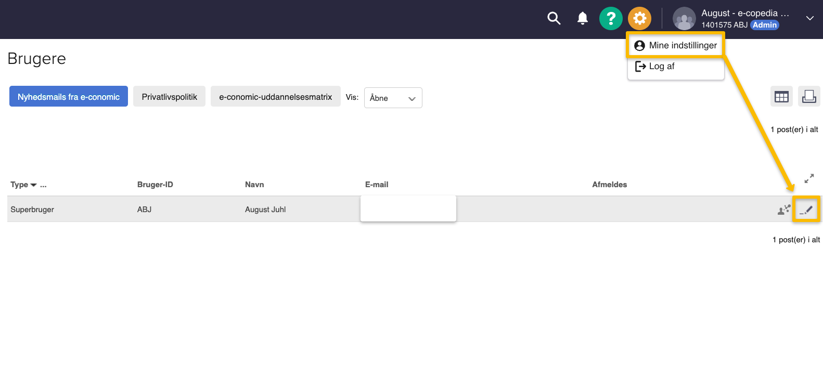Click the search magnifier icon
The width and height of the screenshot is (823, 365).
(554, 19)
